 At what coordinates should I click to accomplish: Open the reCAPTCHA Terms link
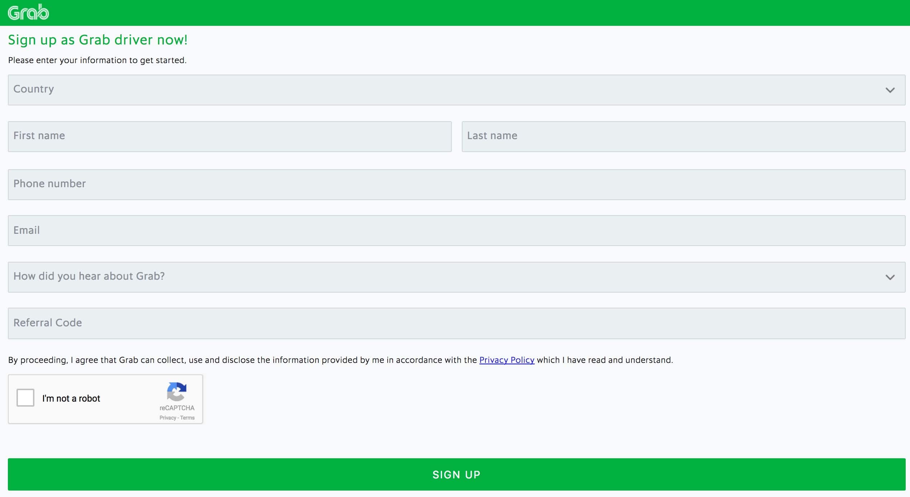tap(187, 418)
